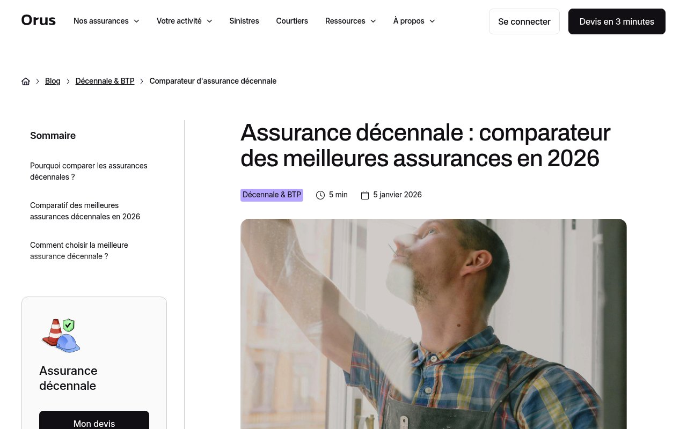The image size is (687, 429).
Task: Click the article title heading
Action: 425,145
